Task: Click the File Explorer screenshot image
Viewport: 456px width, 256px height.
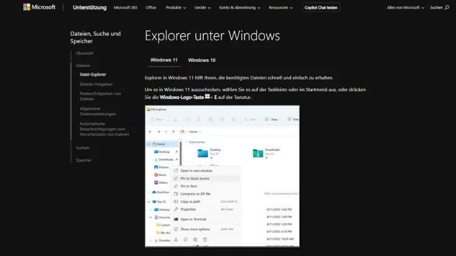Action: tap(222, 176)
